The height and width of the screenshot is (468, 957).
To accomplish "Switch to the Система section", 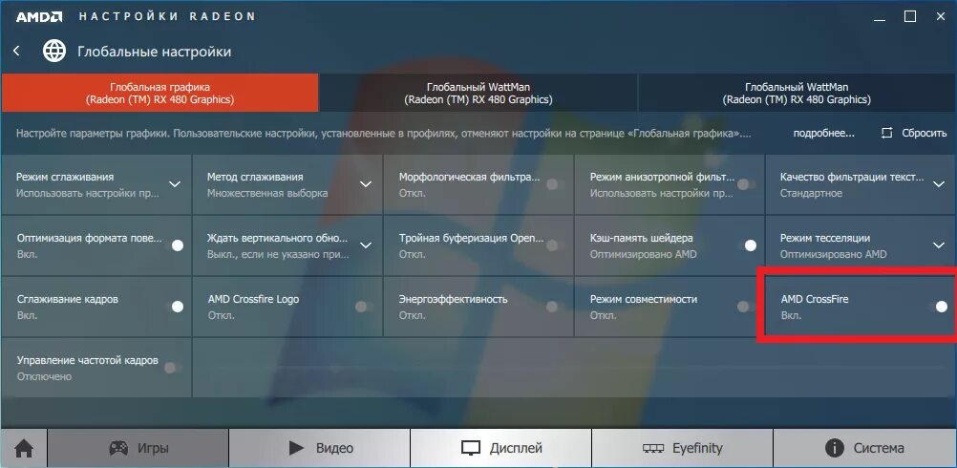I will pyautogui.click(x=864, y=449).
